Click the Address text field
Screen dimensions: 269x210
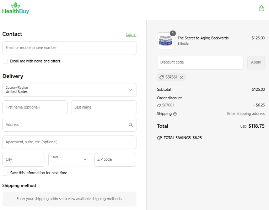pos(70,125)
